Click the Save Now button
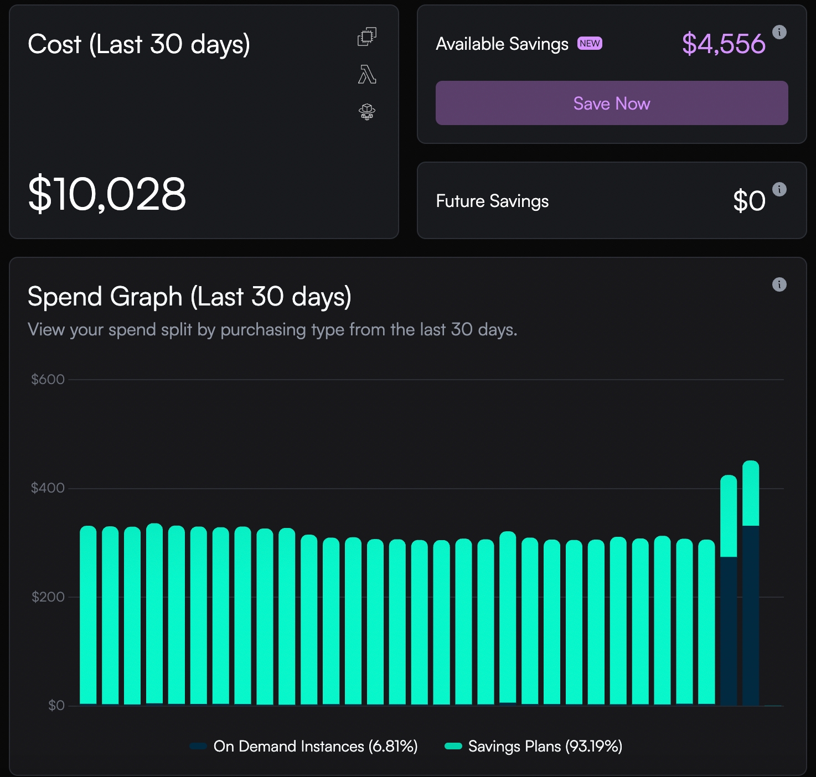This screenshot has width=816, height=777. tap(611, 103)
